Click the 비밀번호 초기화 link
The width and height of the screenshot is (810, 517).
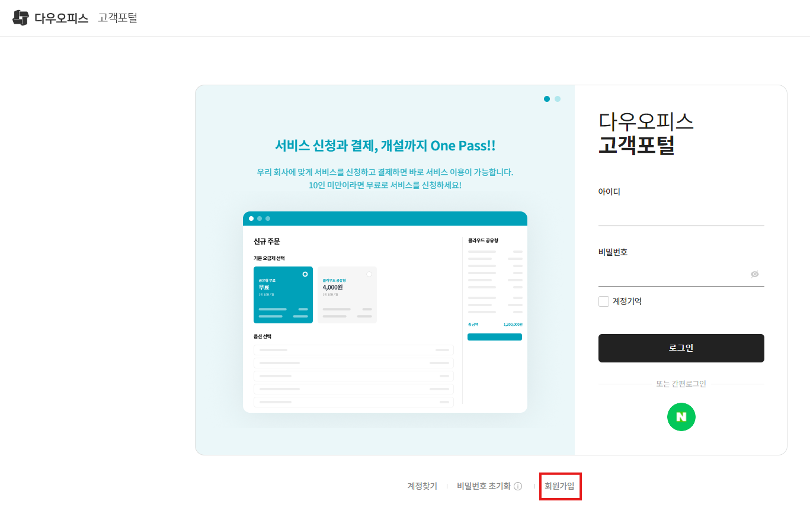[484, 486]
